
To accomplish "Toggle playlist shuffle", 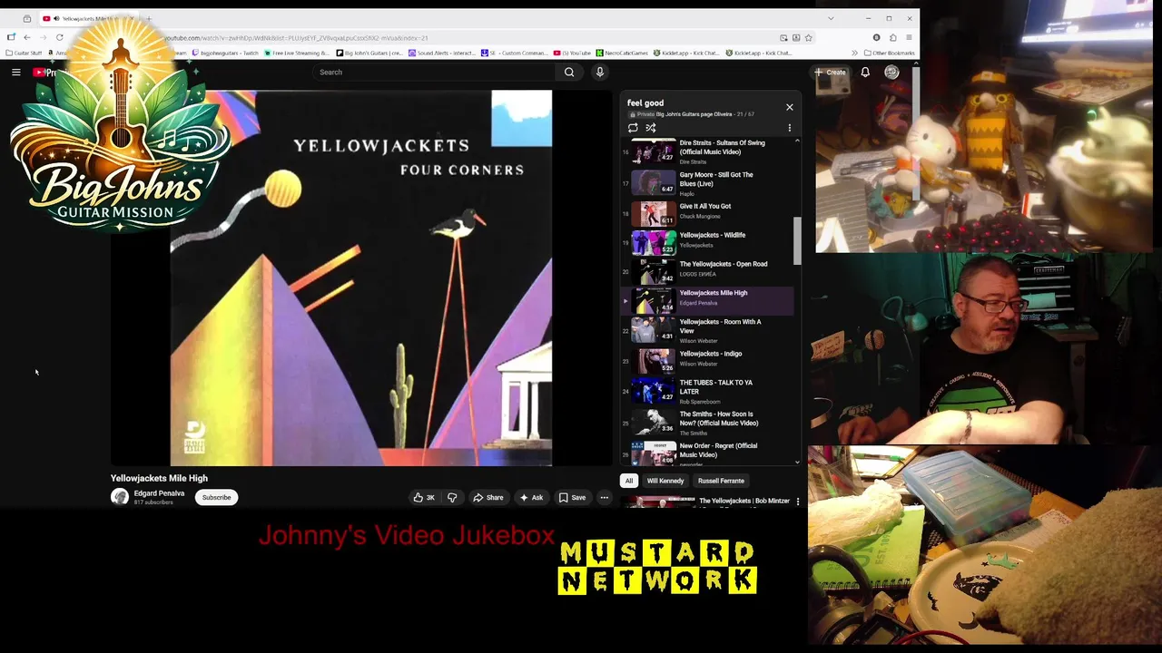I will click(x=651, y=128).
